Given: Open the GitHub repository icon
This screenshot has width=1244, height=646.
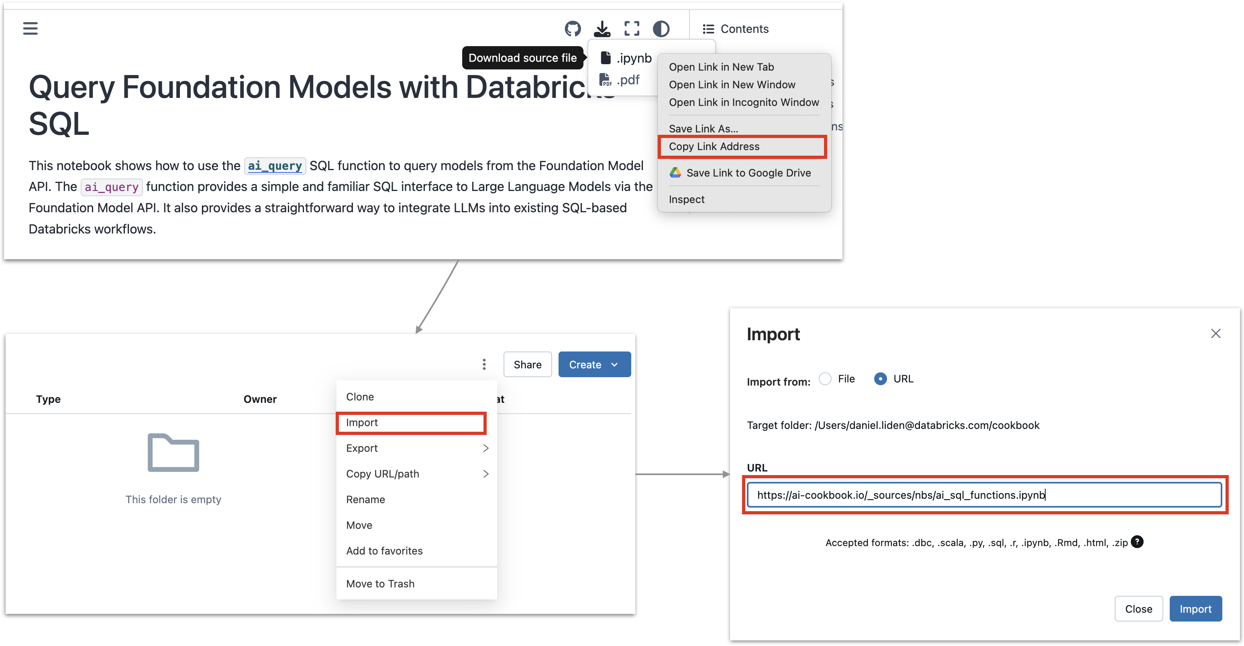Looking at the screenshot, I should coord(573,28).
